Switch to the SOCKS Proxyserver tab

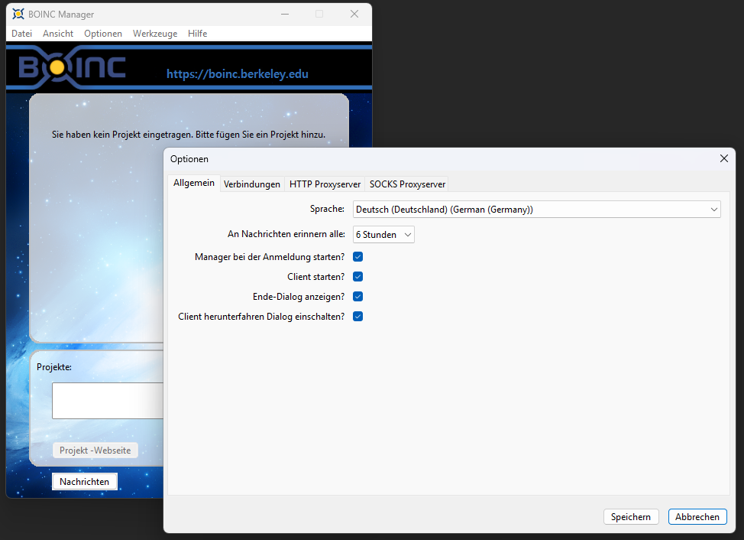[x=407, y=184]
